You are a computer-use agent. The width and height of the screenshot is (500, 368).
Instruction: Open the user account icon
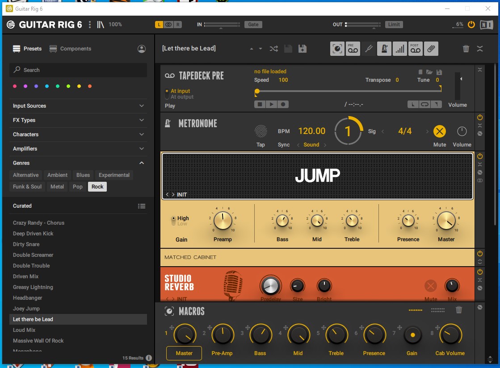(142, 49)
